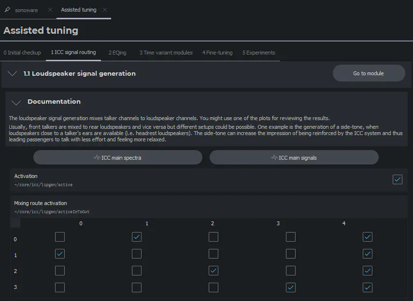Click the ~/core/icc/lspgen/activeInToOut path text
413x301 pixels.
[52, 212]
